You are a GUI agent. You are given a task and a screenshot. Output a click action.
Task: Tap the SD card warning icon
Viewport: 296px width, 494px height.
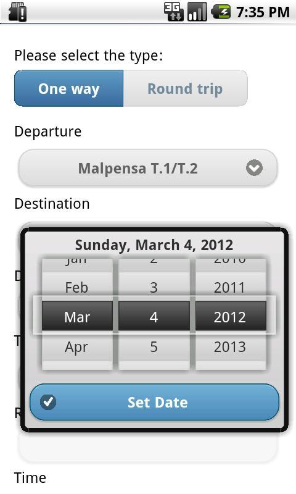(x=17, y=12)
